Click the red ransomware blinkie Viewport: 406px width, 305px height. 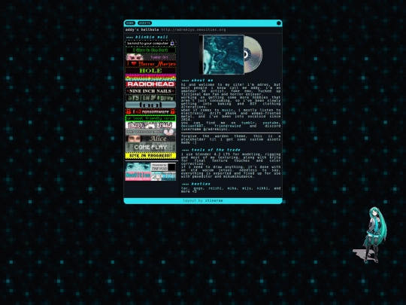coord(150,111)
